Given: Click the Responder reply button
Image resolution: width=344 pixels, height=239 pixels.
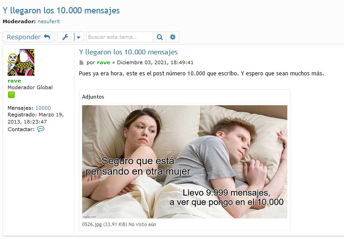Looking at the screenshot, I should click(x=29, y=37).
